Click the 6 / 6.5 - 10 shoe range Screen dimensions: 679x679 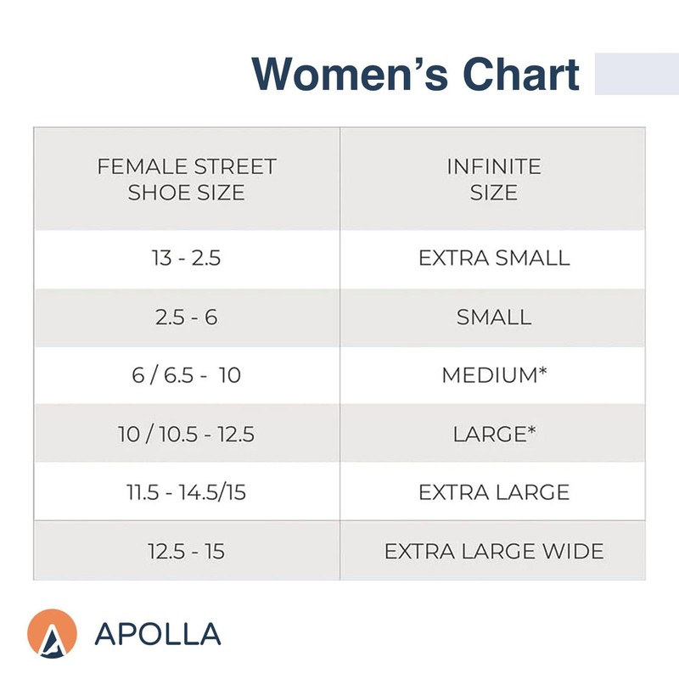(187, 375)
